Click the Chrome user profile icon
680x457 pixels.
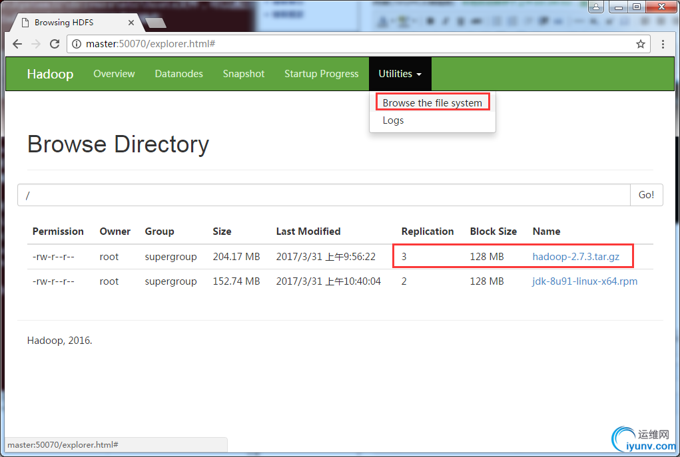pyautogui.click(x=596, y=7)
